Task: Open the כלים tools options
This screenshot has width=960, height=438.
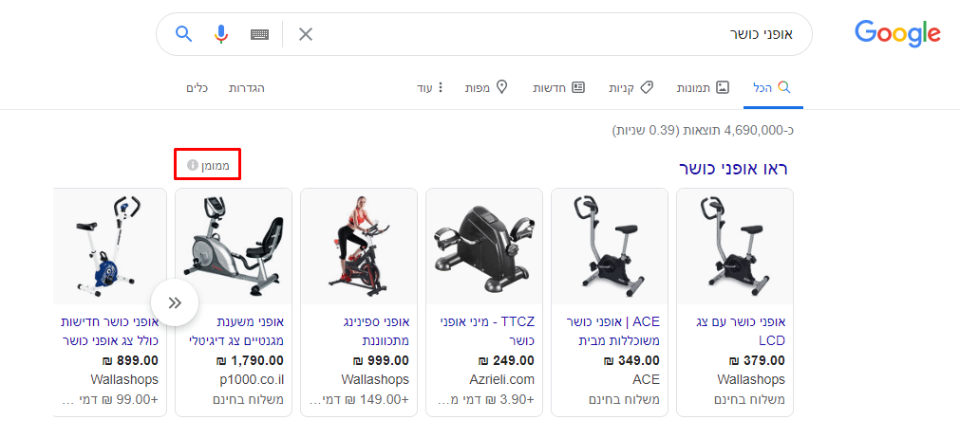Action: click(x=198, y=88)
